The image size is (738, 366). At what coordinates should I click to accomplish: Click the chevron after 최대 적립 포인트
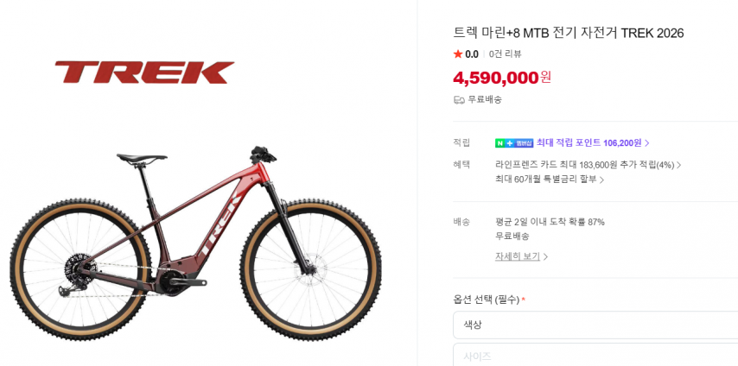(647, 143)
